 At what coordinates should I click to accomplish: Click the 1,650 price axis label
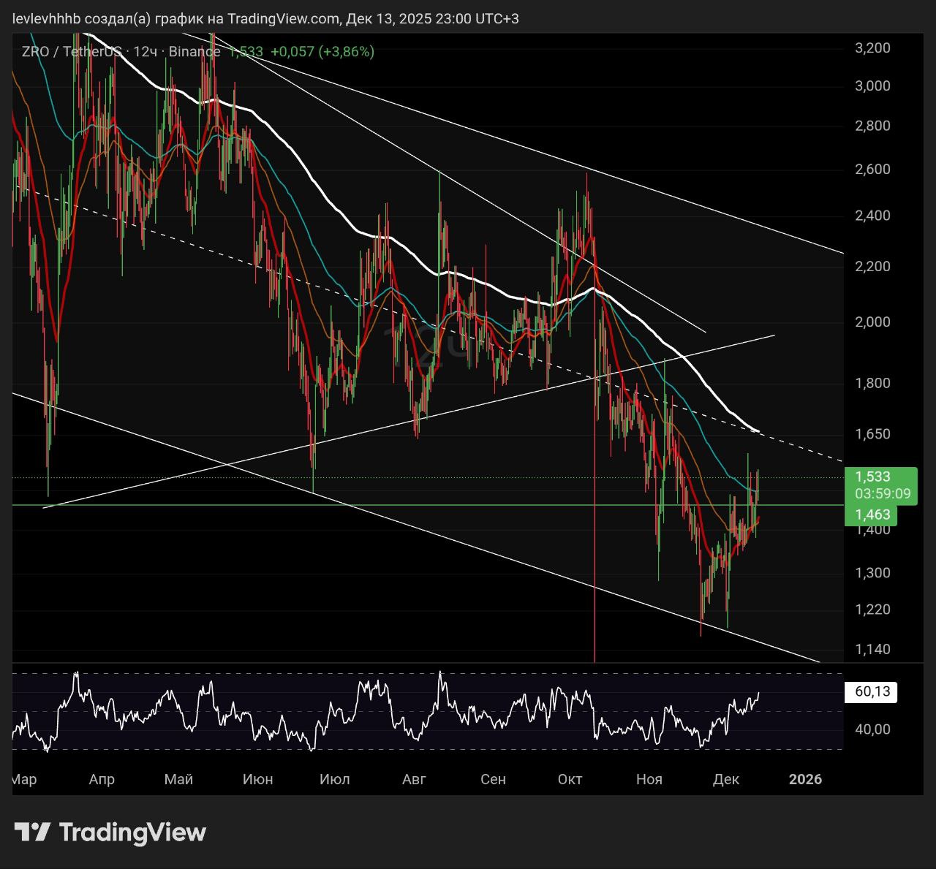coord(872,434)
